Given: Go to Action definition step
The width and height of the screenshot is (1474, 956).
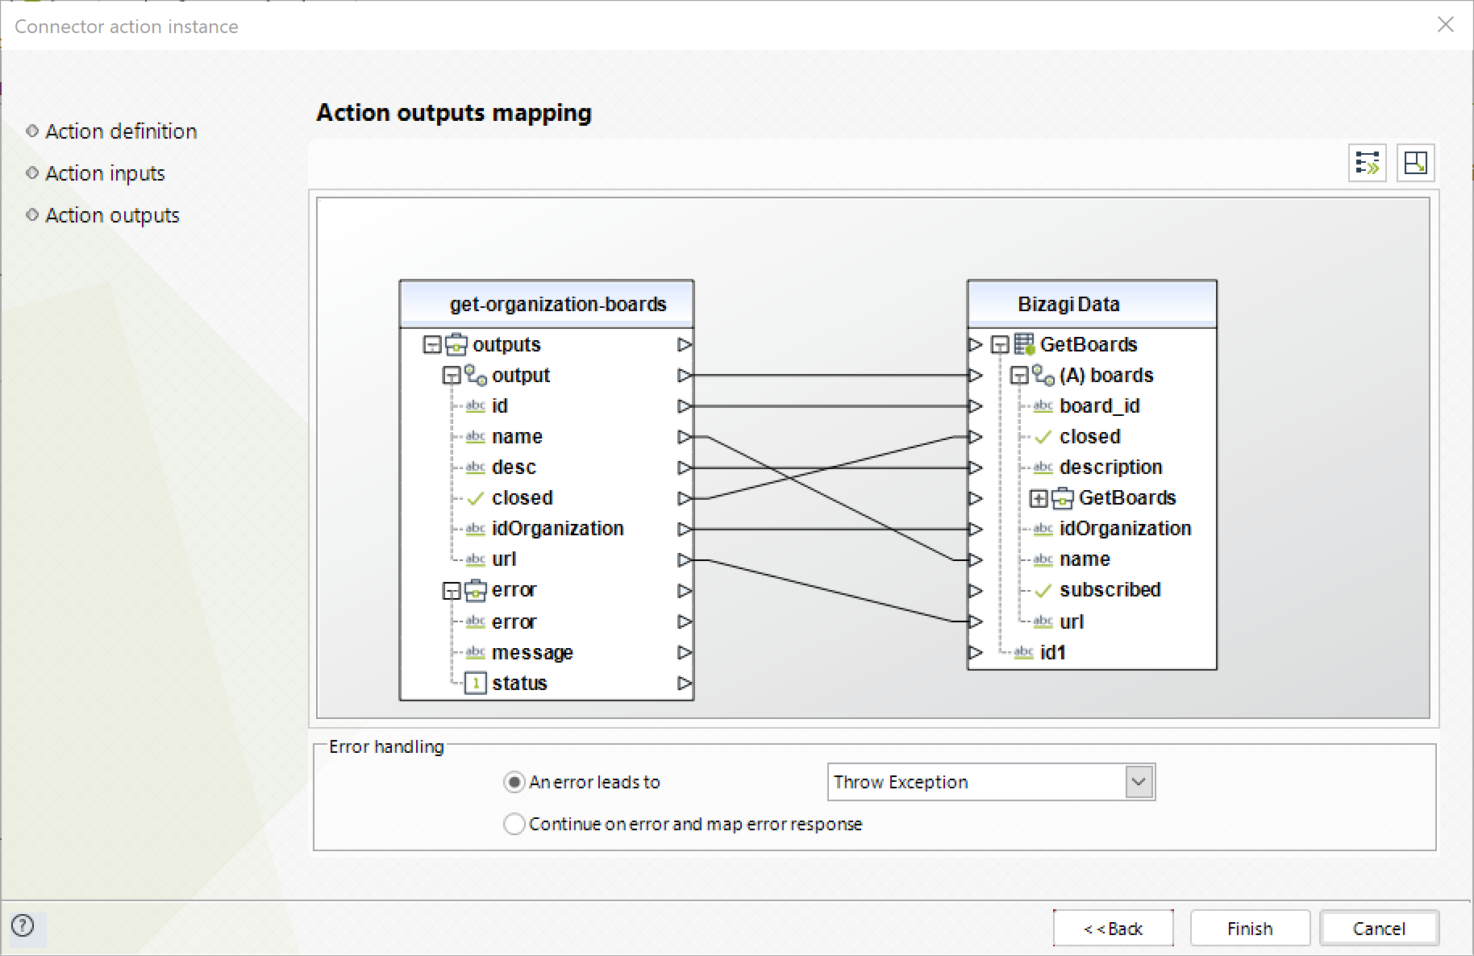Looking at the screenshot, I should click(121, 131).
